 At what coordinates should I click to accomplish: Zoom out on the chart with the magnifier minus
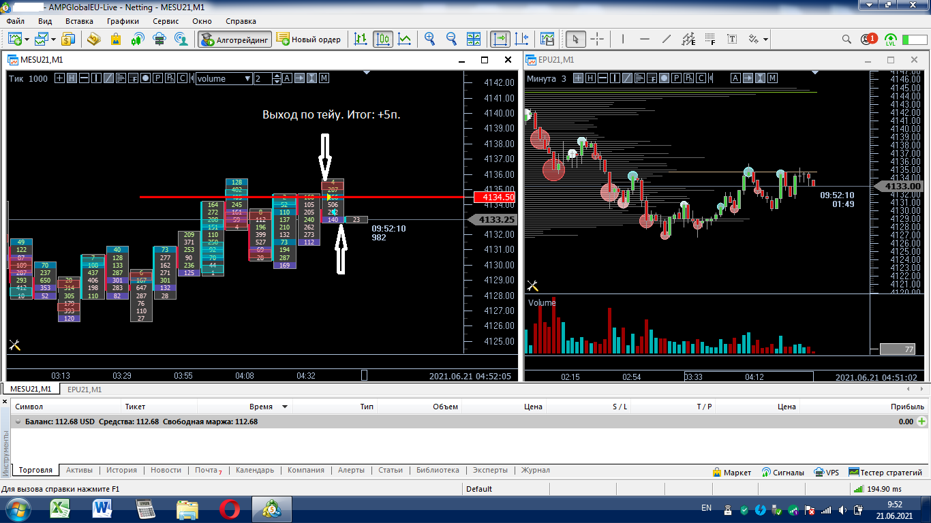tap(452, 39)
